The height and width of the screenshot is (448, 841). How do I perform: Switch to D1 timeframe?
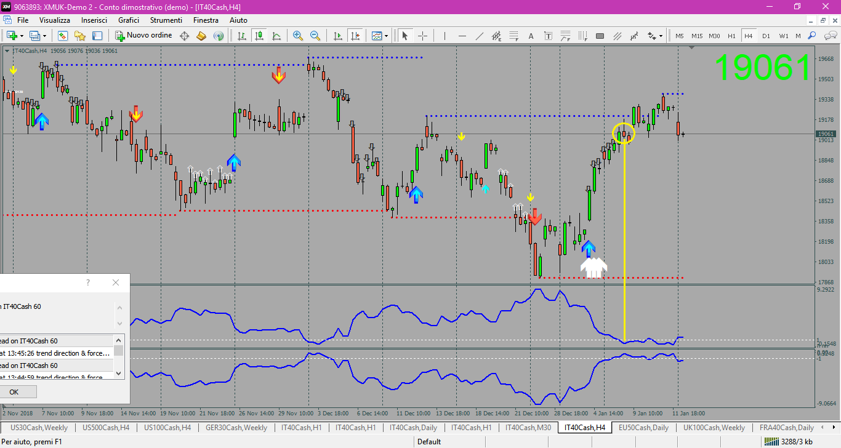click(766, 36)
